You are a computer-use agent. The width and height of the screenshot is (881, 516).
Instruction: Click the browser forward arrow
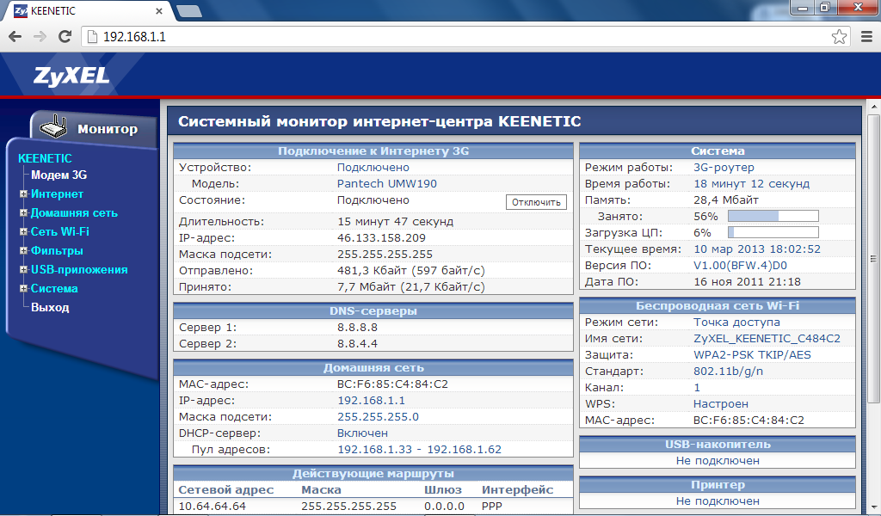click(x=40, y=36)
